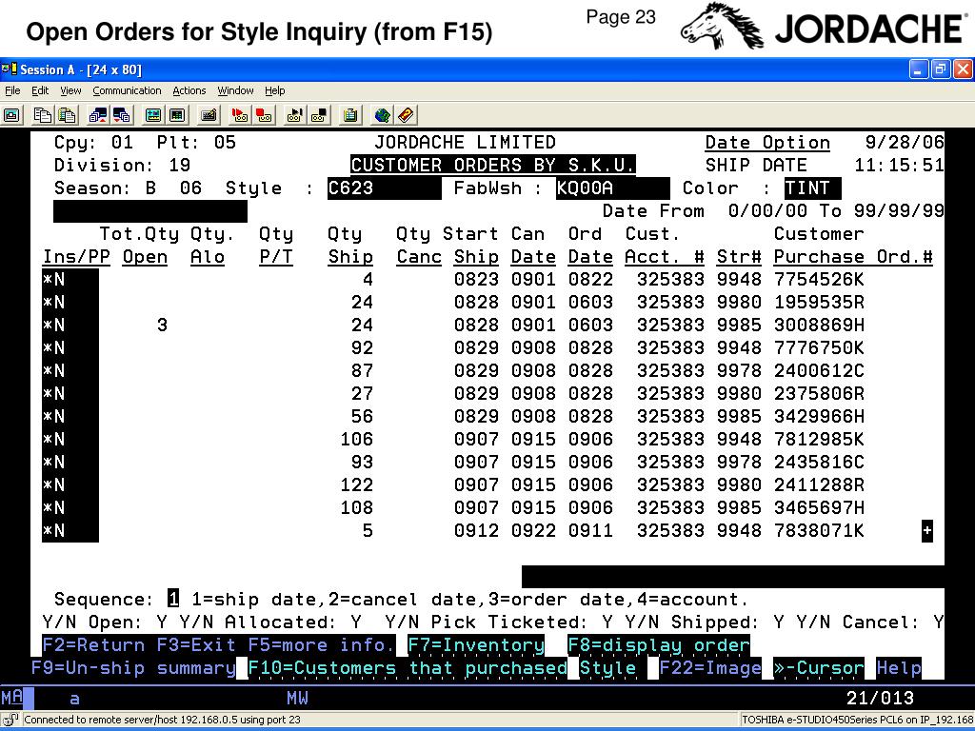Click purchase order number 2411288R

pyautogui.click(x=819, y=485)
